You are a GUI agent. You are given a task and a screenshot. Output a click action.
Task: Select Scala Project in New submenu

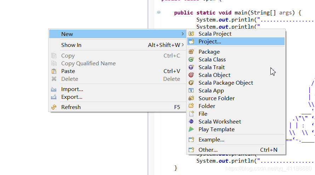236,34
